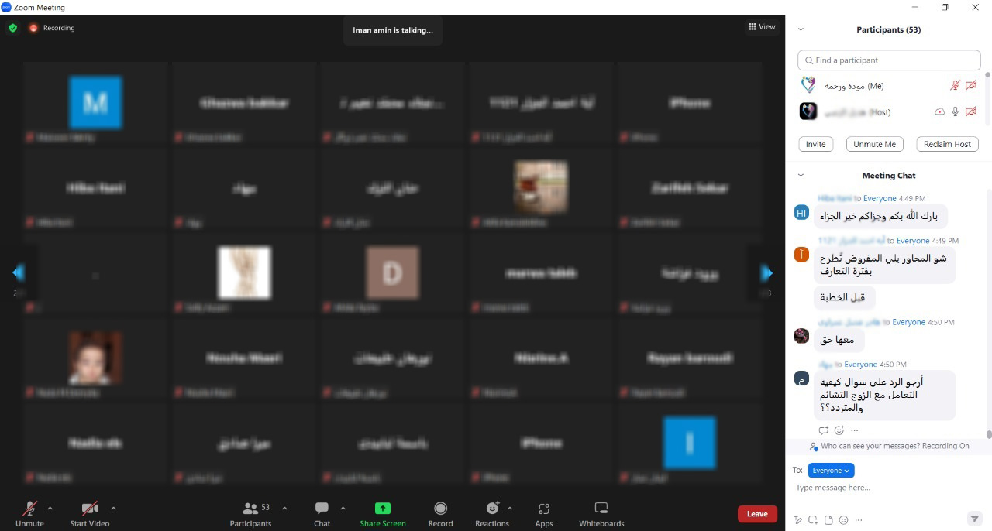This screenshot has height=531, width=992.
Task: Click the Reclaim Host button
Action: pos(947,144)
